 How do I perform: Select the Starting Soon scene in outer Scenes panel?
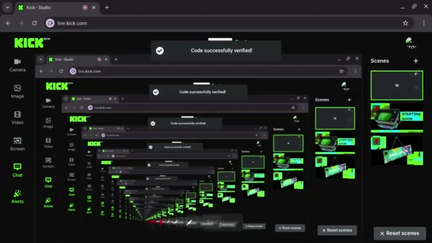point(397,118)
